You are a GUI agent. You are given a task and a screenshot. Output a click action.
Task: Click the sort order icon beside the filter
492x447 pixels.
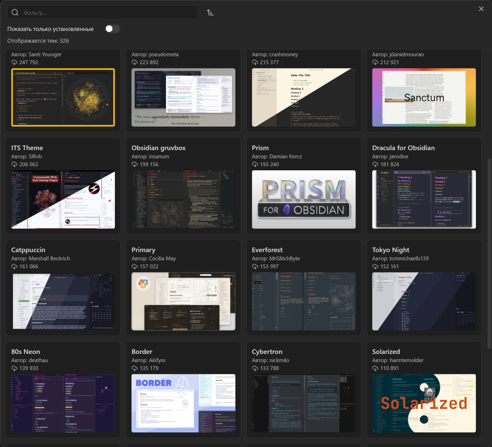click(x=210, y=13)
